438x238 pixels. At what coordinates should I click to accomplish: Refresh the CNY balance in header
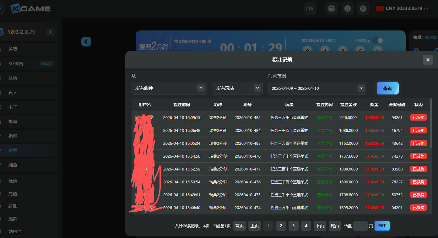[x=426, y=8]
